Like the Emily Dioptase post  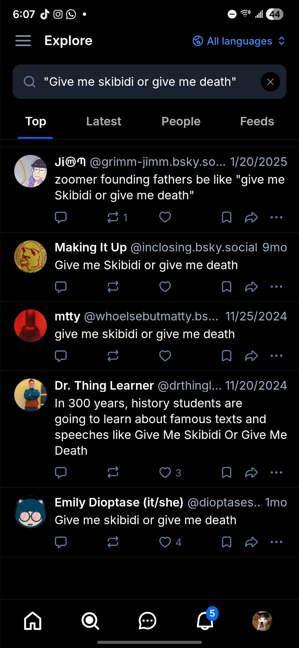tap(165, 542)
